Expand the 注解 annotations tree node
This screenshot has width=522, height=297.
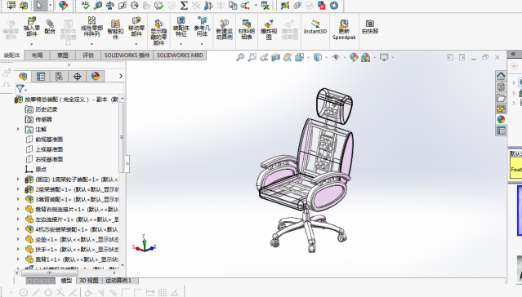click(18, 129)
